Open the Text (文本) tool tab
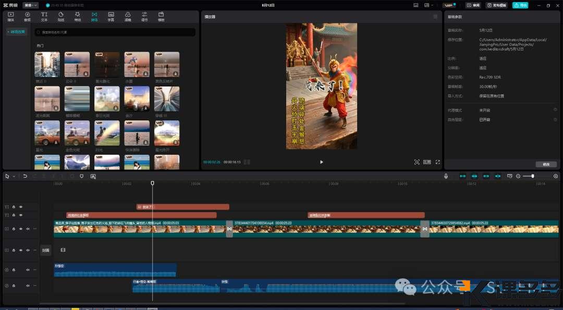The image size is (563, 310). coord(44,16)
